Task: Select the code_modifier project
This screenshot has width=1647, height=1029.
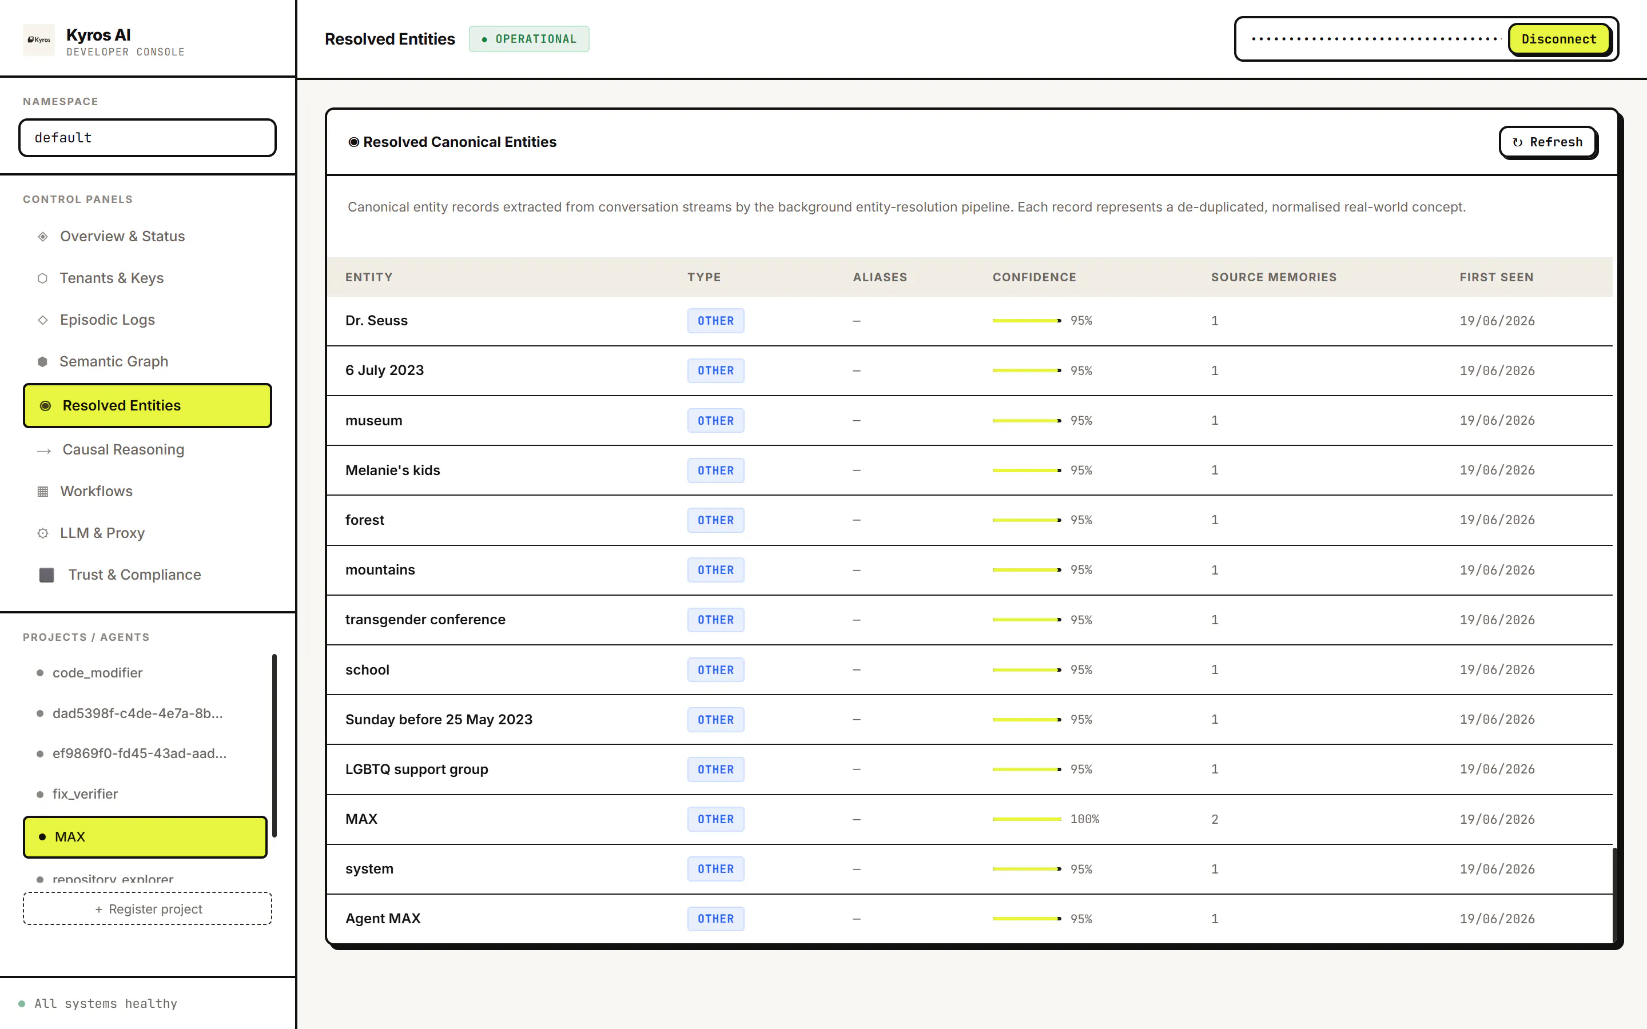Action: click(x=146, y=672)
